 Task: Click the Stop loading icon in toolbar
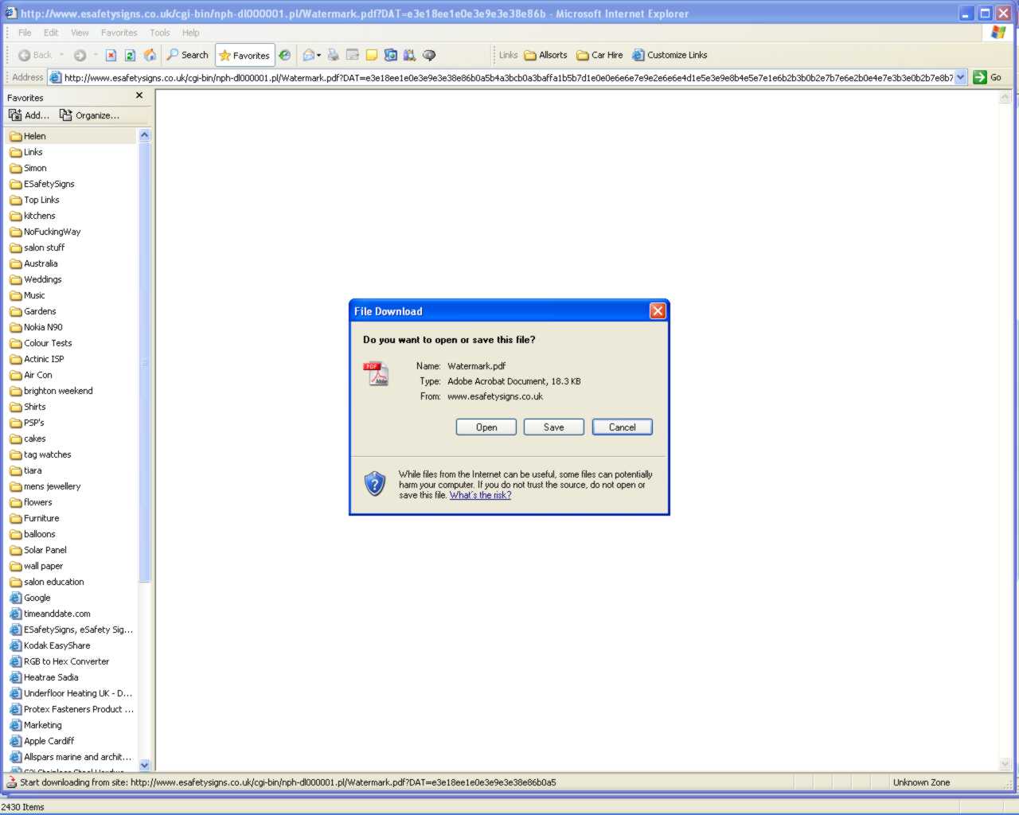111,55
